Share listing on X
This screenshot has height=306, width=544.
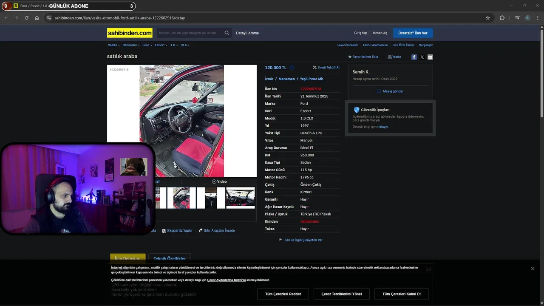pos(422,57)
